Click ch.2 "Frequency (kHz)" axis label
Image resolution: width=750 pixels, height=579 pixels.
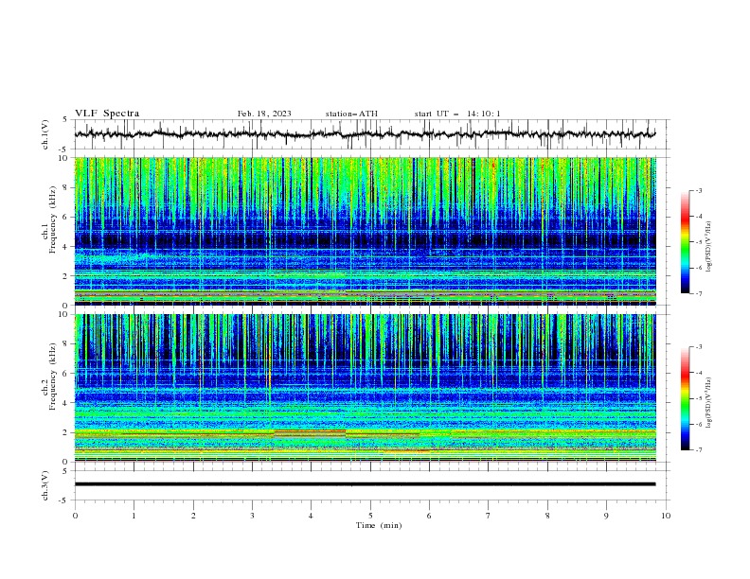point(53,377)
